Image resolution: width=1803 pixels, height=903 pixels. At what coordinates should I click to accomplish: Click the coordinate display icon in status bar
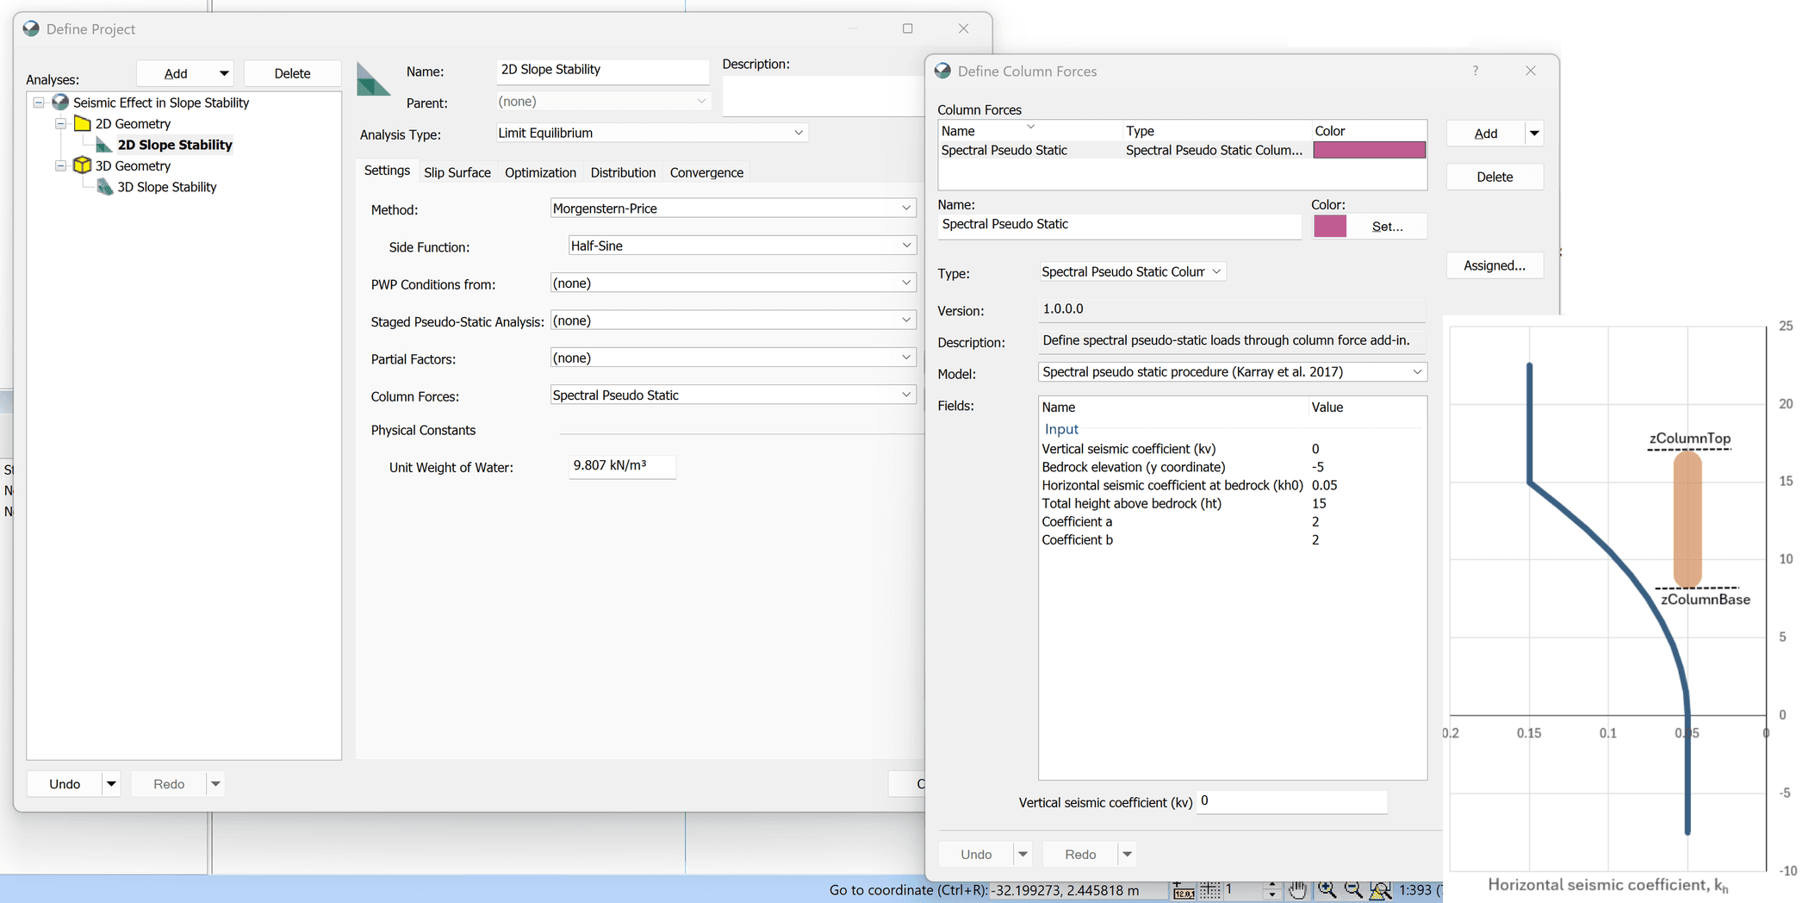tap(1184, 890)
